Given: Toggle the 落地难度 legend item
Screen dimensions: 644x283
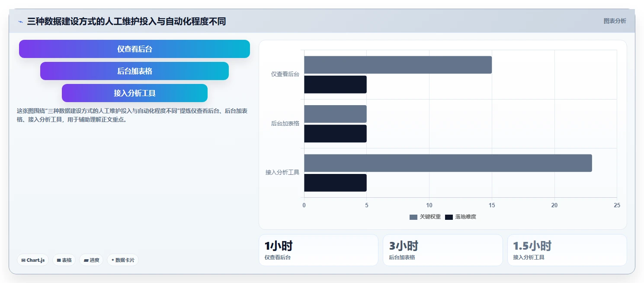Looking at the screenshot, I should (x=461, y=217).
